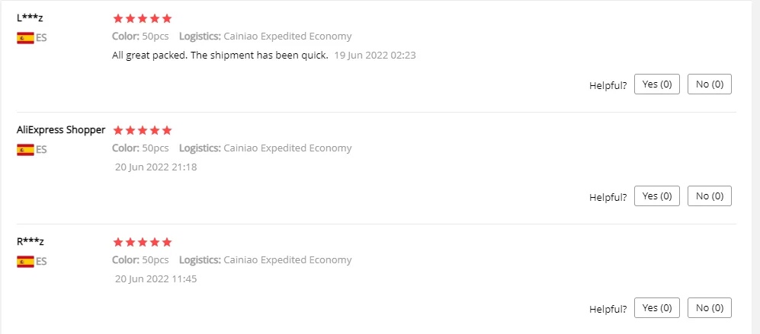Screen dimensions: 760x334
Task: Click Spain flag icon beside L***z review
Action: (x=25, y=37)
